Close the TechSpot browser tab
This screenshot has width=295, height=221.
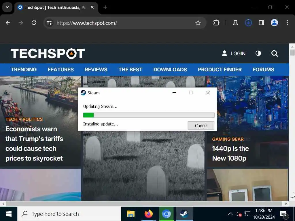click(x=92, y=7)
